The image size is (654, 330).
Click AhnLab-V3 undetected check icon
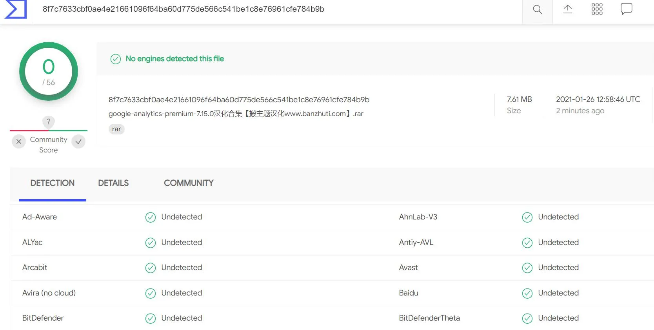[x=527, y=217]
